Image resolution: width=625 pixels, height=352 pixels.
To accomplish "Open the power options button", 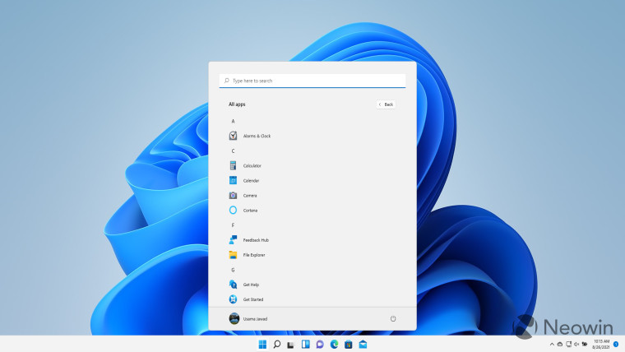I will (x=393, y=318).
